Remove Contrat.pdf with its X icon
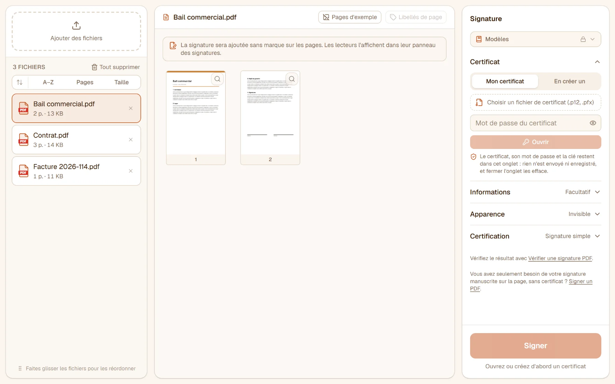 click(x=131, y=140)
